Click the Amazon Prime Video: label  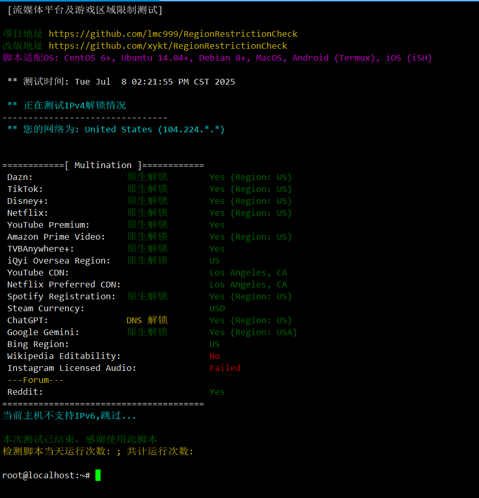point(56,237)
